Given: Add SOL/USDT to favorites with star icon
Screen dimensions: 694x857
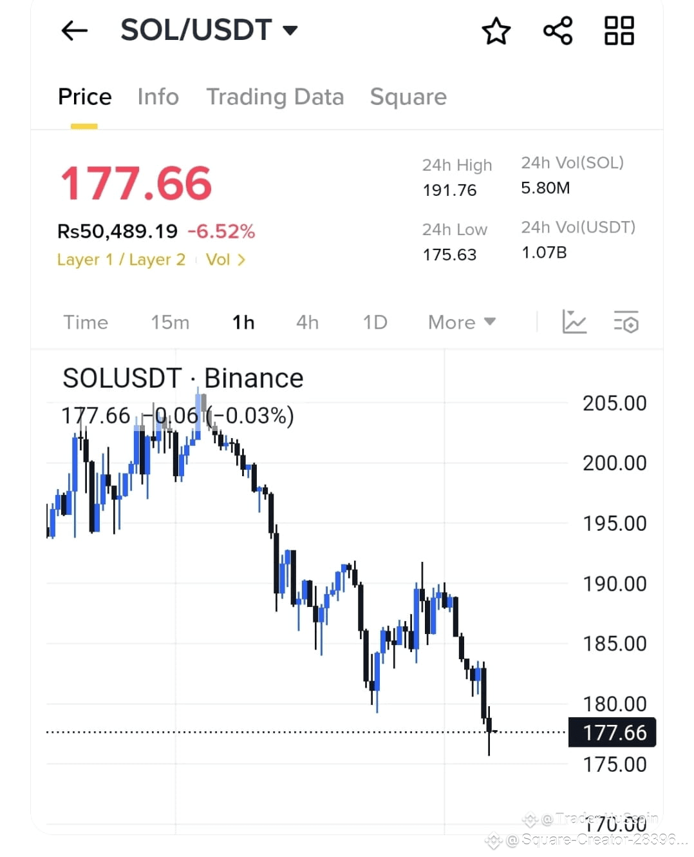Looking at the screenshot, I should [496, 31].
